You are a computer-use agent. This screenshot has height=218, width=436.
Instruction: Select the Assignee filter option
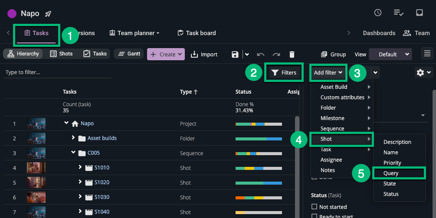(342, 160)
